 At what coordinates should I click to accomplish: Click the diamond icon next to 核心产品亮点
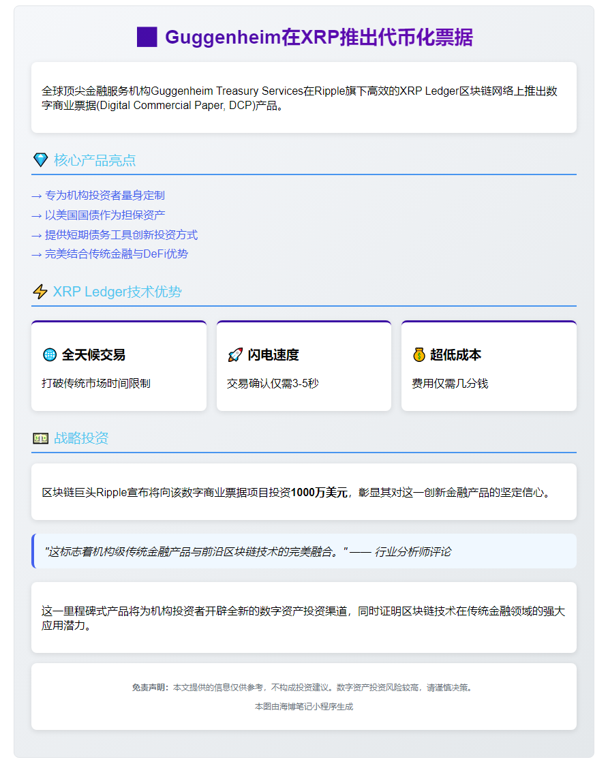click(x=40, y=160)
